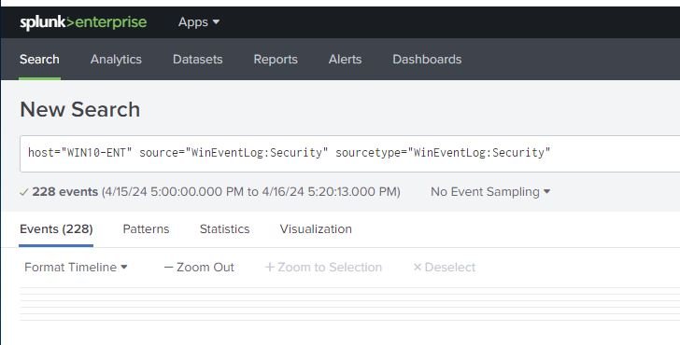This screenshot has width=680, height=345.
Task: Expand the No Event Sampling dropdown
Action: click(x=490, y=191)
